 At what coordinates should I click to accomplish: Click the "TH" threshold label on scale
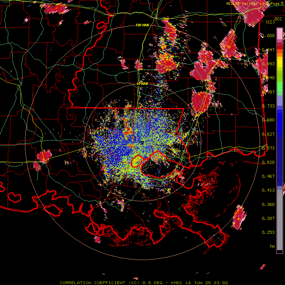272,247
